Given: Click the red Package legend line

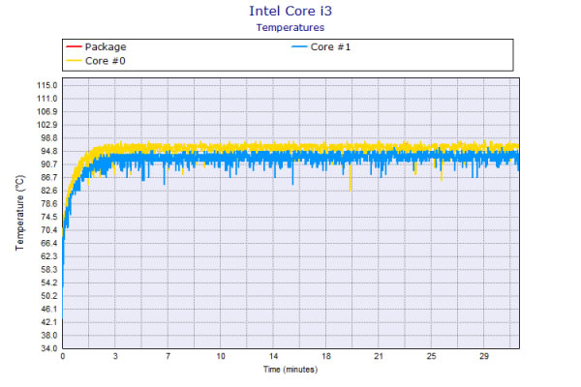Looking at the screenshot, I should coord(74,46).
